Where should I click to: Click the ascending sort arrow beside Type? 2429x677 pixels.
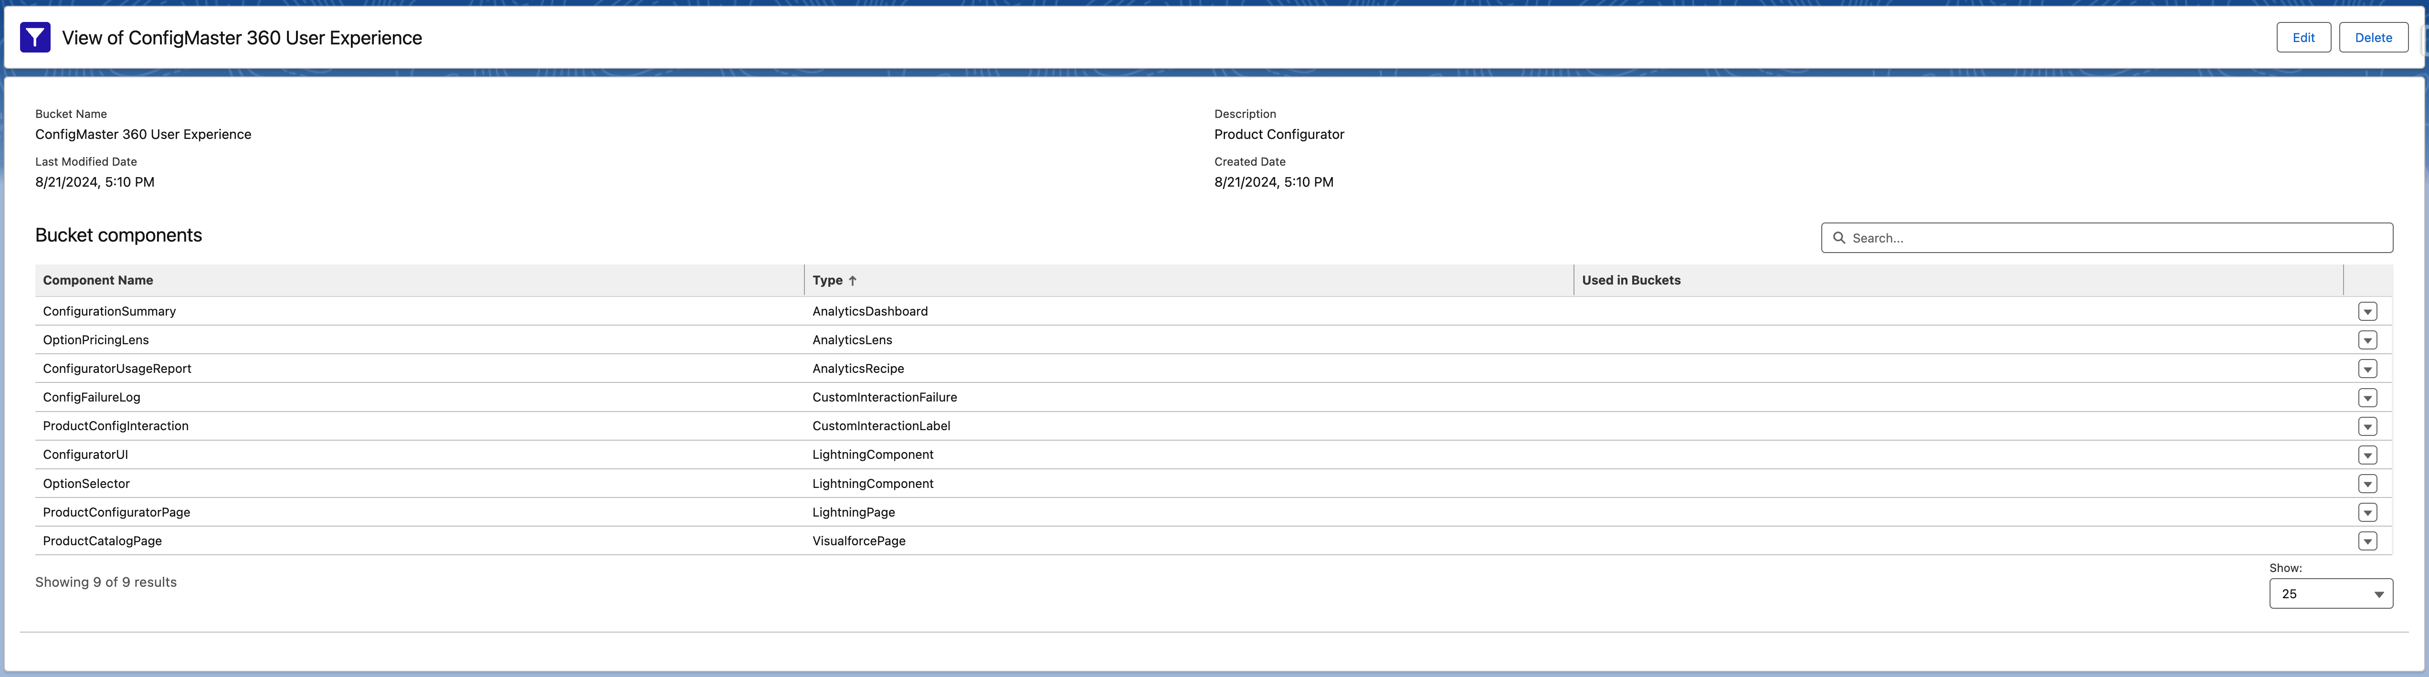click(x=853, y=280)
